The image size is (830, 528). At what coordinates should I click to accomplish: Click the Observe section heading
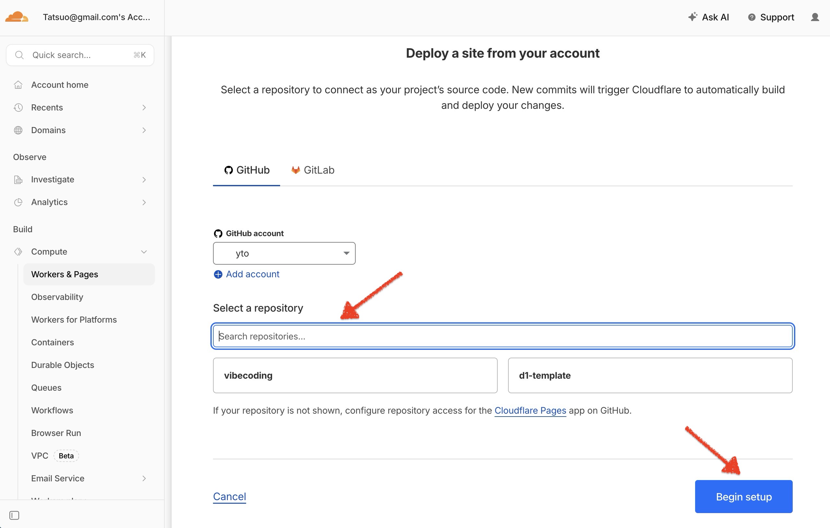click(x=30, y=157)
